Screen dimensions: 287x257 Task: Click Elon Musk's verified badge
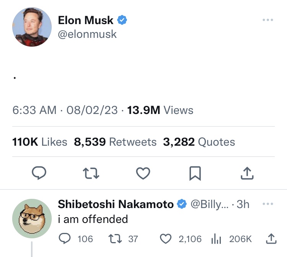pyautogui.click(x=122, y=20)
